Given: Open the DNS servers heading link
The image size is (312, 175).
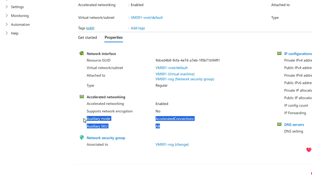Looking at the screenshot, I should (x=294, y=125).
